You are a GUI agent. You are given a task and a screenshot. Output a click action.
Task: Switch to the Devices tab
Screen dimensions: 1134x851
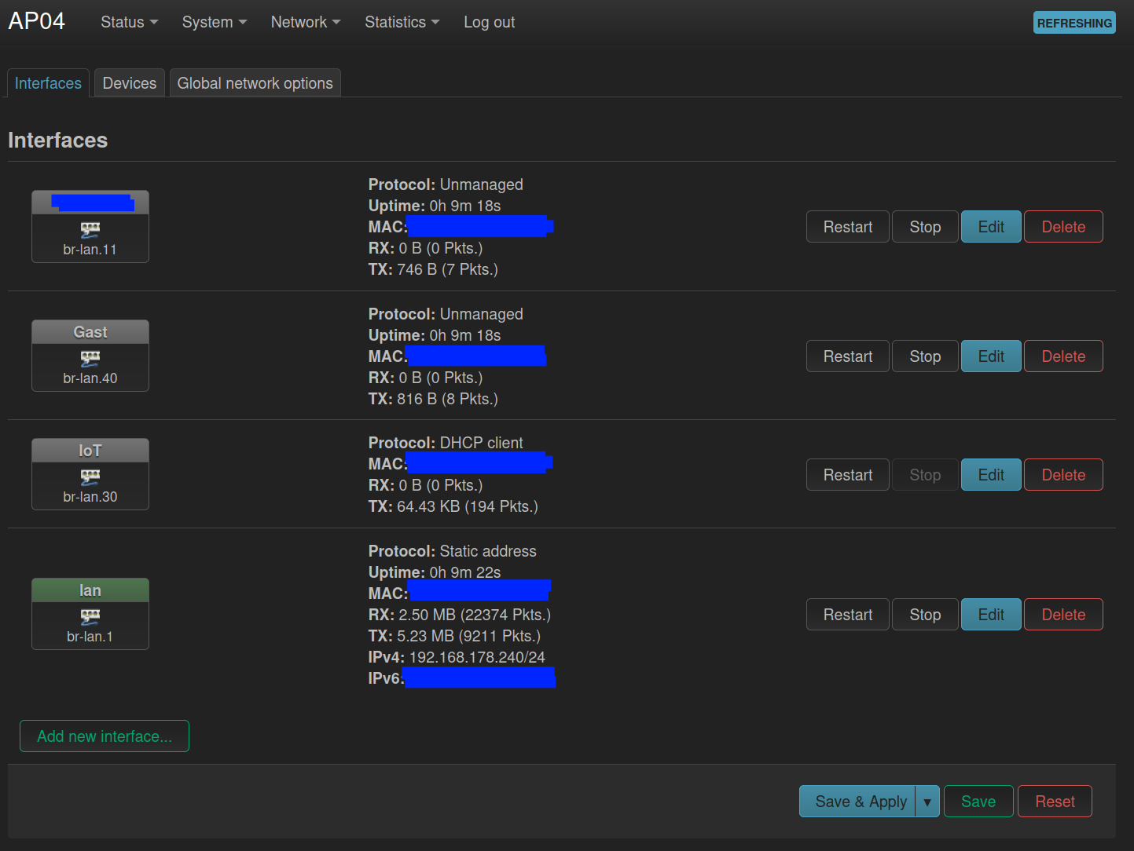coord(130,83)
